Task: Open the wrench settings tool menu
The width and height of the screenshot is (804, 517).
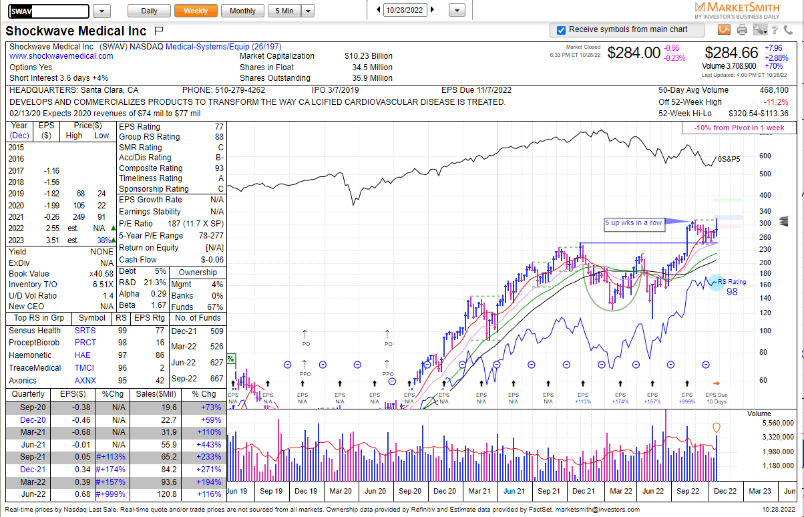Action: click(760, 29)
